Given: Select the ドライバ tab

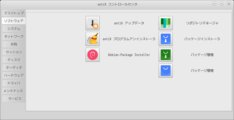Looking at the screenshot, I should coord(14,83).
